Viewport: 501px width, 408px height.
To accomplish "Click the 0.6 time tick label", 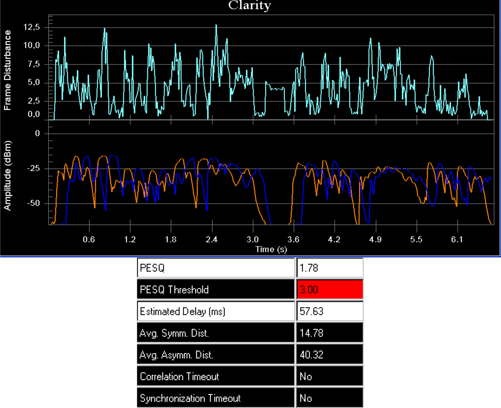I will point(89,240).
